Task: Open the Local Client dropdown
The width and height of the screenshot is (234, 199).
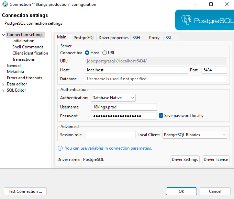Action: pos(194,135)
